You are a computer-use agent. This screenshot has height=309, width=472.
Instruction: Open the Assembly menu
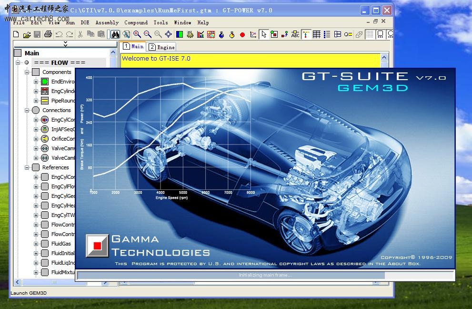point(107,22)
